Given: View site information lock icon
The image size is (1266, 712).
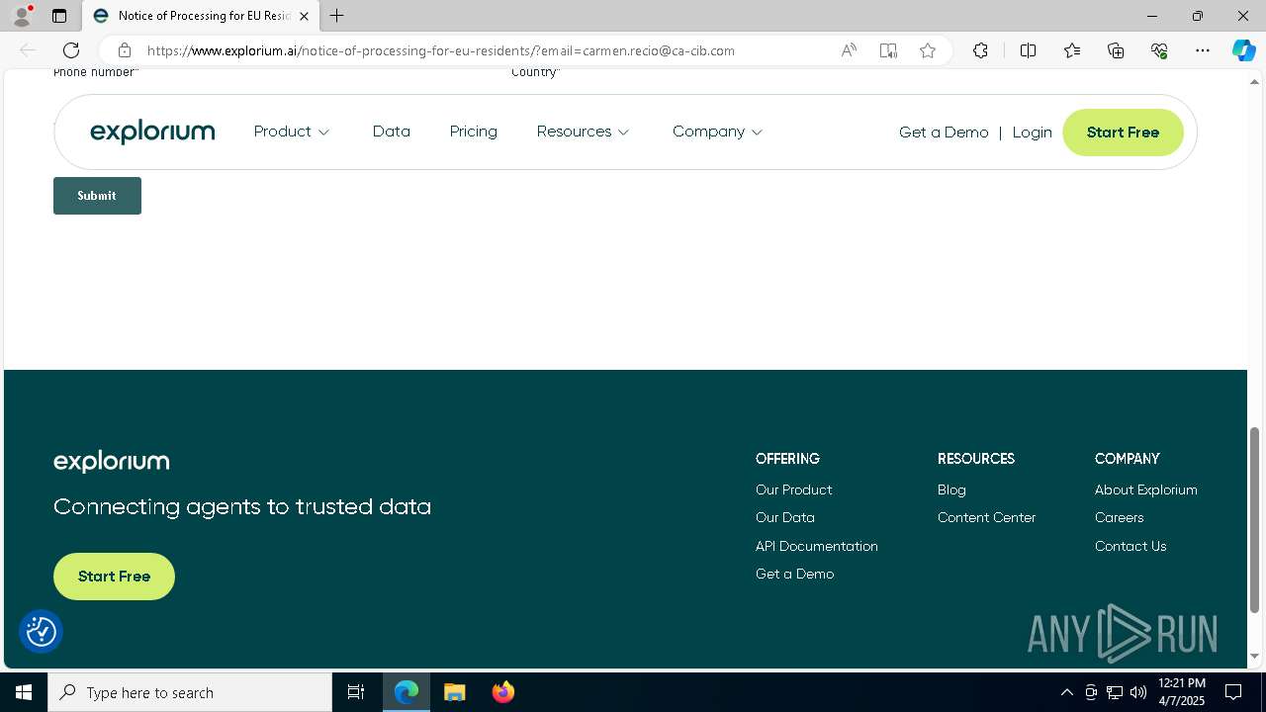Looking at the screenshot, I should click(x=124, y=50).
